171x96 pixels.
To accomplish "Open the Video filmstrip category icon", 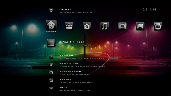I will [122, 26].
